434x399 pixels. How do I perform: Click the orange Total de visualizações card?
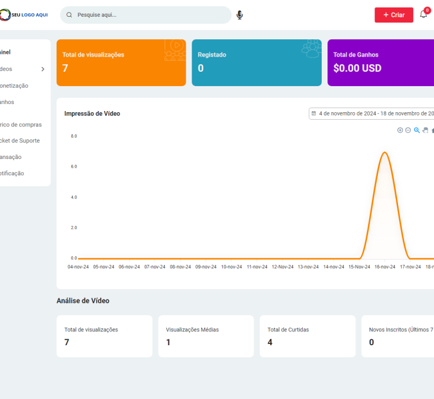click(x=121, y=62)
